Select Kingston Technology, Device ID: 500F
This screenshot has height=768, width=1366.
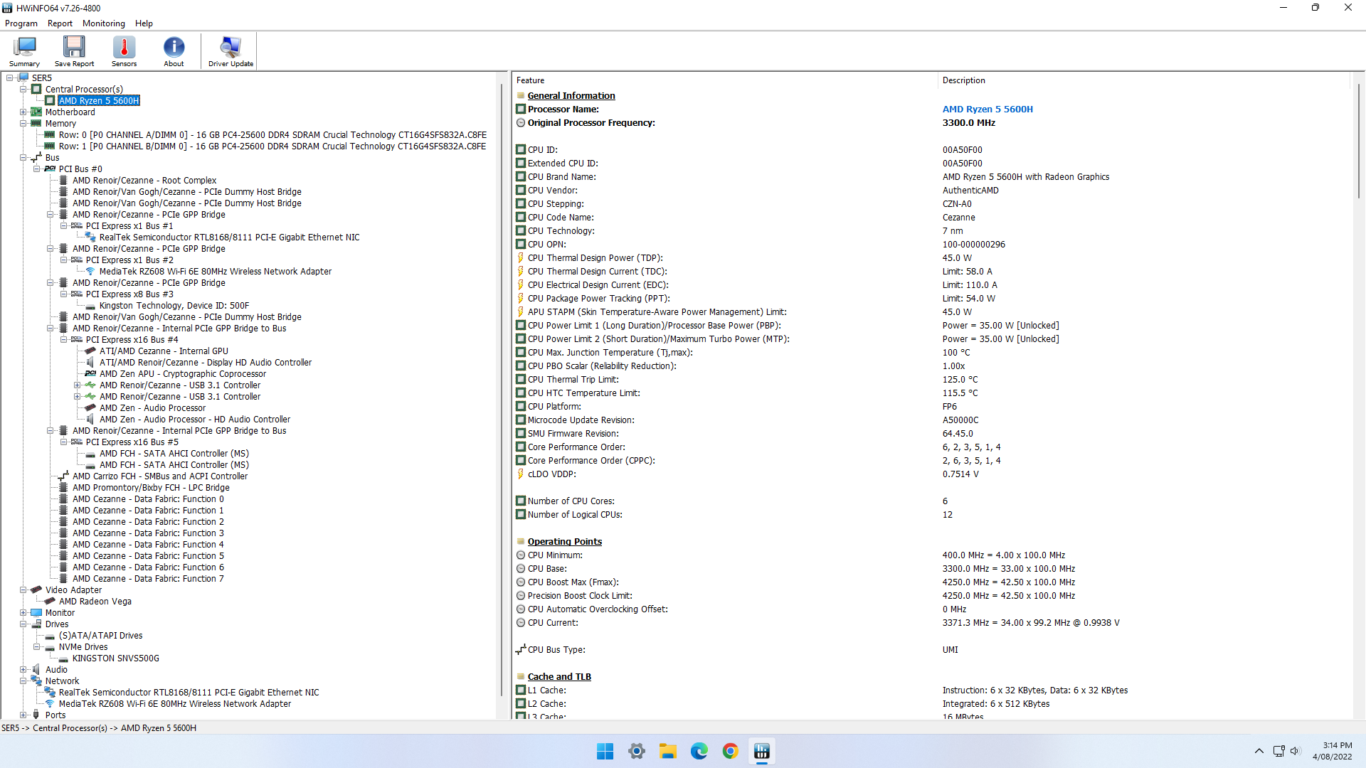[174, 306]
